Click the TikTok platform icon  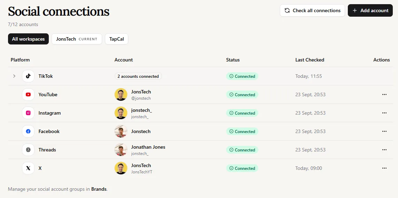28,76
